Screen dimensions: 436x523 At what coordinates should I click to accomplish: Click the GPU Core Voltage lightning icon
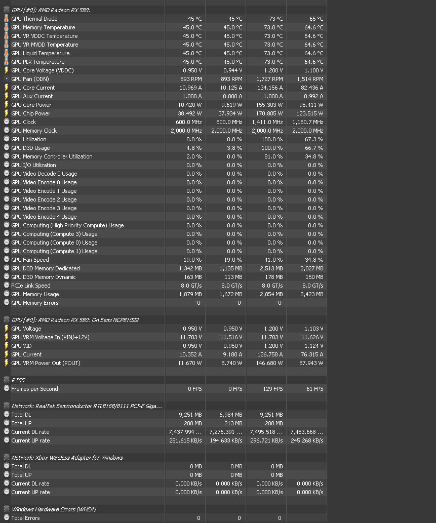click(6, 70)
